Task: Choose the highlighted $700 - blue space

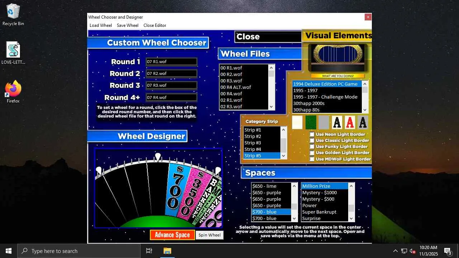Action: click(x=271, y=212)
